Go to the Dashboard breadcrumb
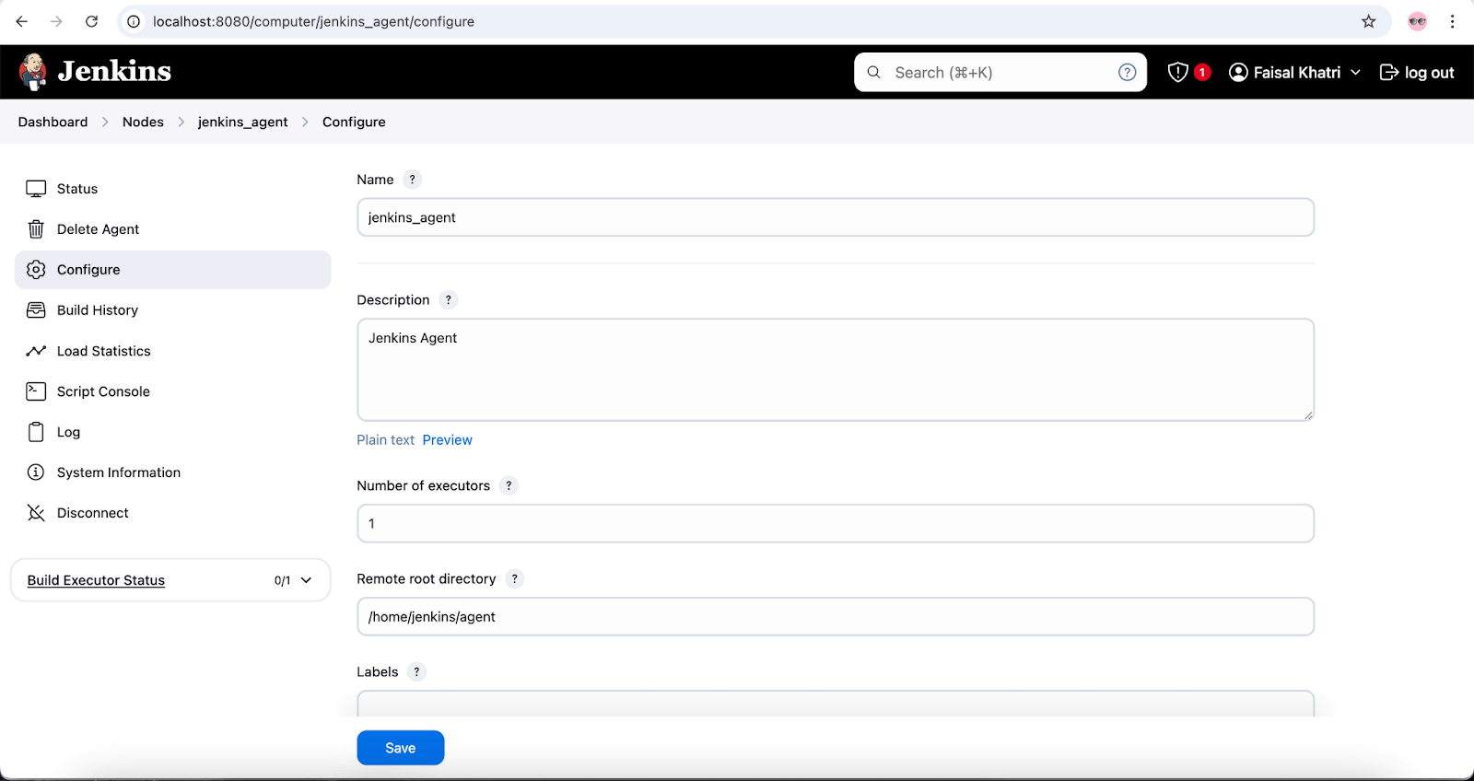Image resolution: width=1474 pixels, height=781 pixels. pyautogui.click(x=53, y=122)
